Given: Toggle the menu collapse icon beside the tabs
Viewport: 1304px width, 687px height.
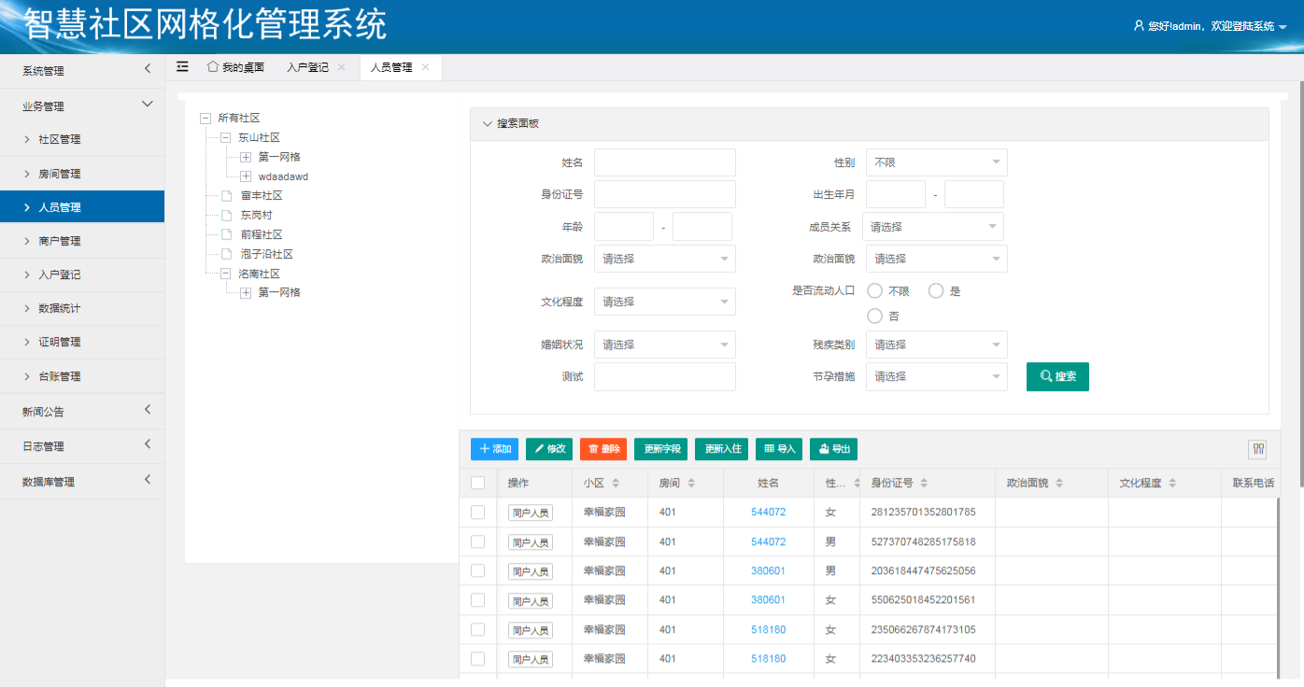Looking at the screenshot, I should 182,66.
